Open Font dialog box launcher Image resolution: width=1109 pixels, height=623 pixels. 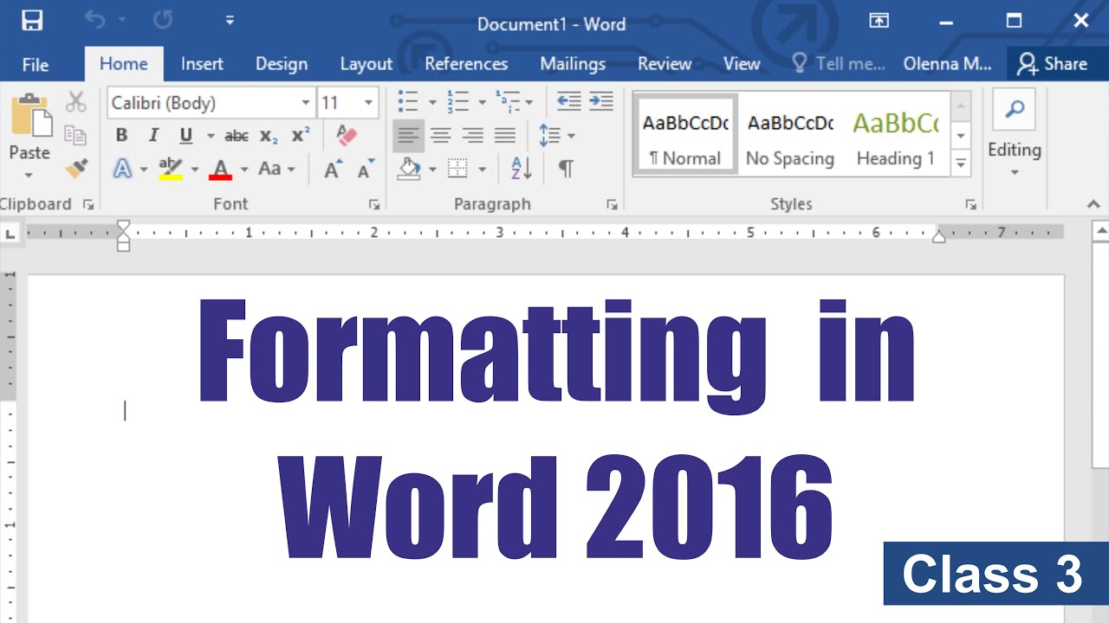pos(374,205)
